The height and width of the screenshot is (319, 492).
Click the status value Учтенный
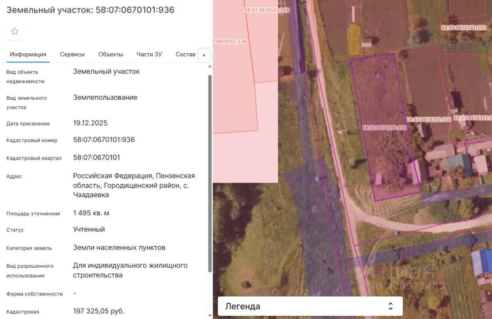click(89, 230)
